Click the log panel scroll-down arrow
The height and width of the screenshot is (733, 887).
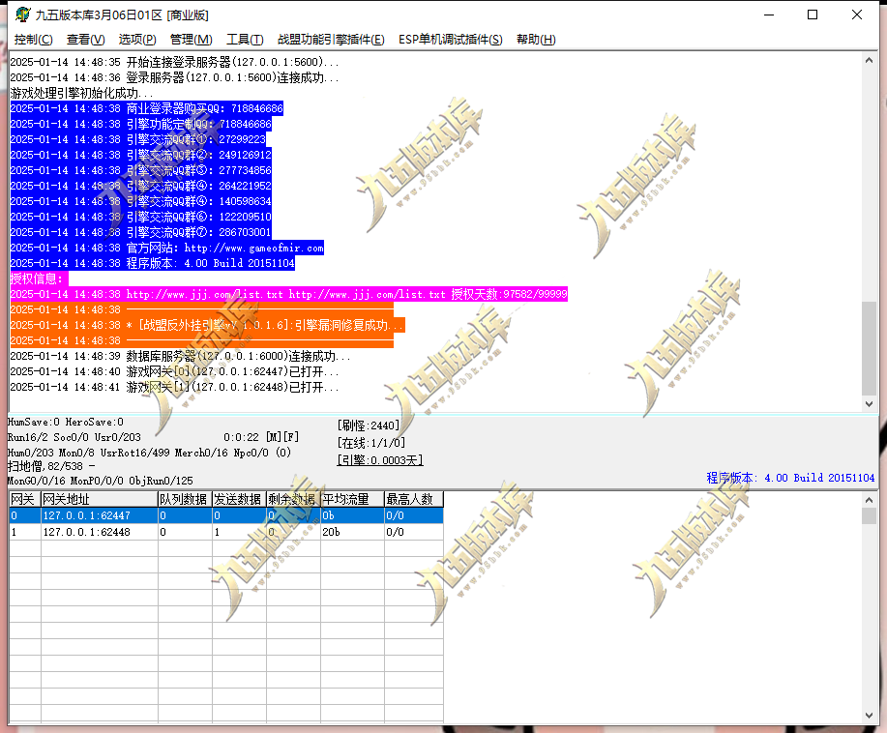click(869, 404)
